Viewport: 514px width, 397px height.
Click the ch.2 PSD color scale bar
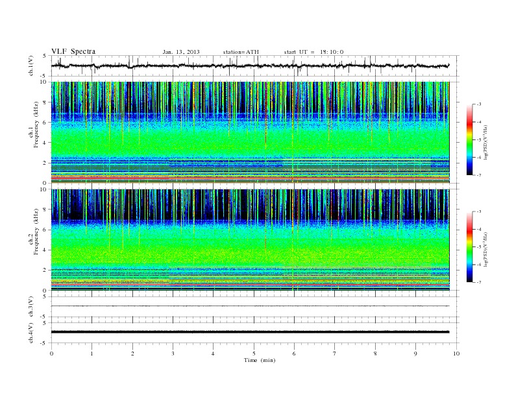(469, 247)
